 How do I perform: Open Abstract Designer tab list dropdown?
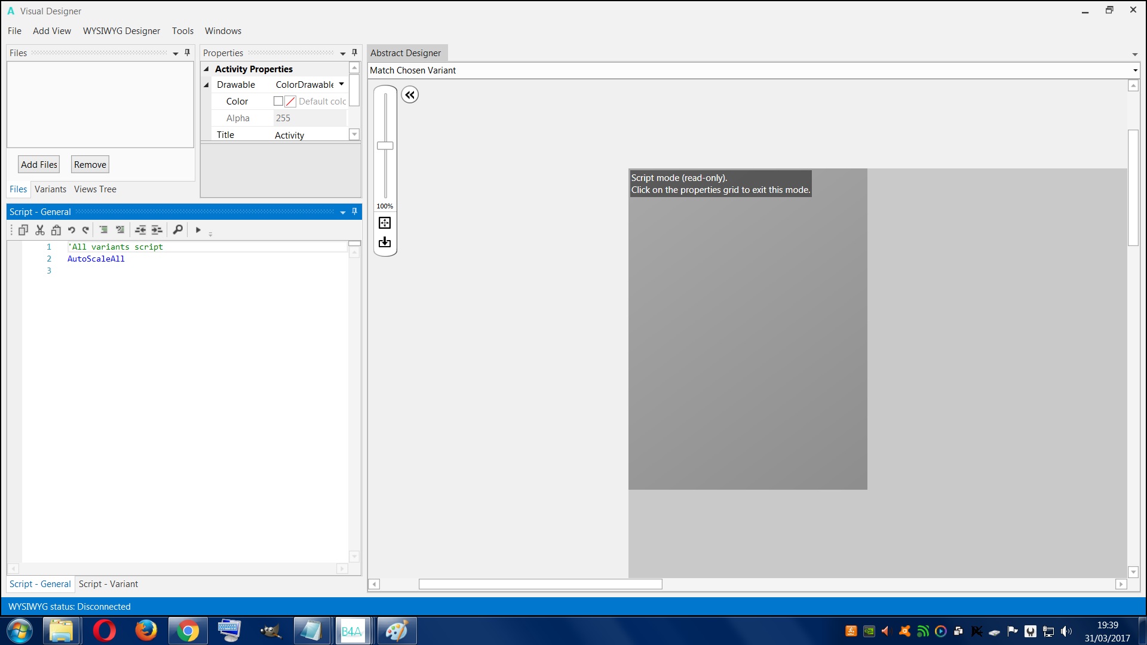click(x=1134, y=54)
